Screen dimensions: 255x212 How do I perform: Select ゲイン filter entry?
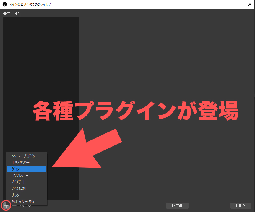click(x=26, y=169)
